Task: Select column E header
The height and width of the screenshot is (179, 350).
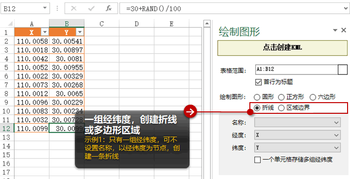Action: (171, 24)
